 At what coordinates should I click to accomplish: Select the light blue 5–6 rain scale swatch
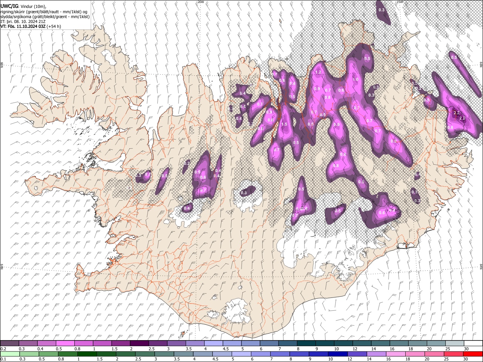tap(241, 354)
